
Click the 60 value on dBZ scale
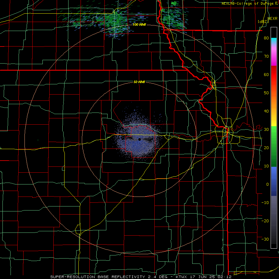click(266, 74)
